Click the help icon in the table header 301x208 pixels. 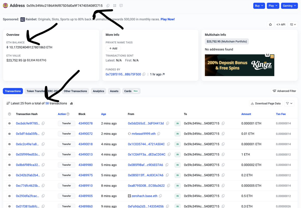[x=10, y=114]
